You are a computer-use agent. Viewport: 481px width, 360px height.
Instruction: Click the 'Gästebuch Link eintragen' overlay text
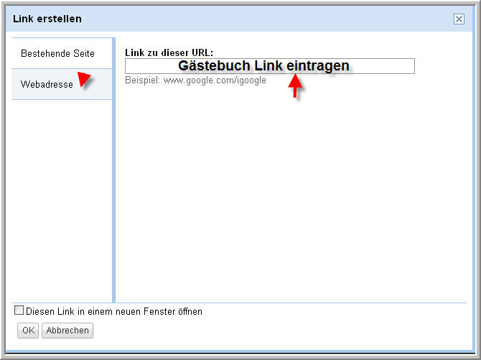click(263, 66)
